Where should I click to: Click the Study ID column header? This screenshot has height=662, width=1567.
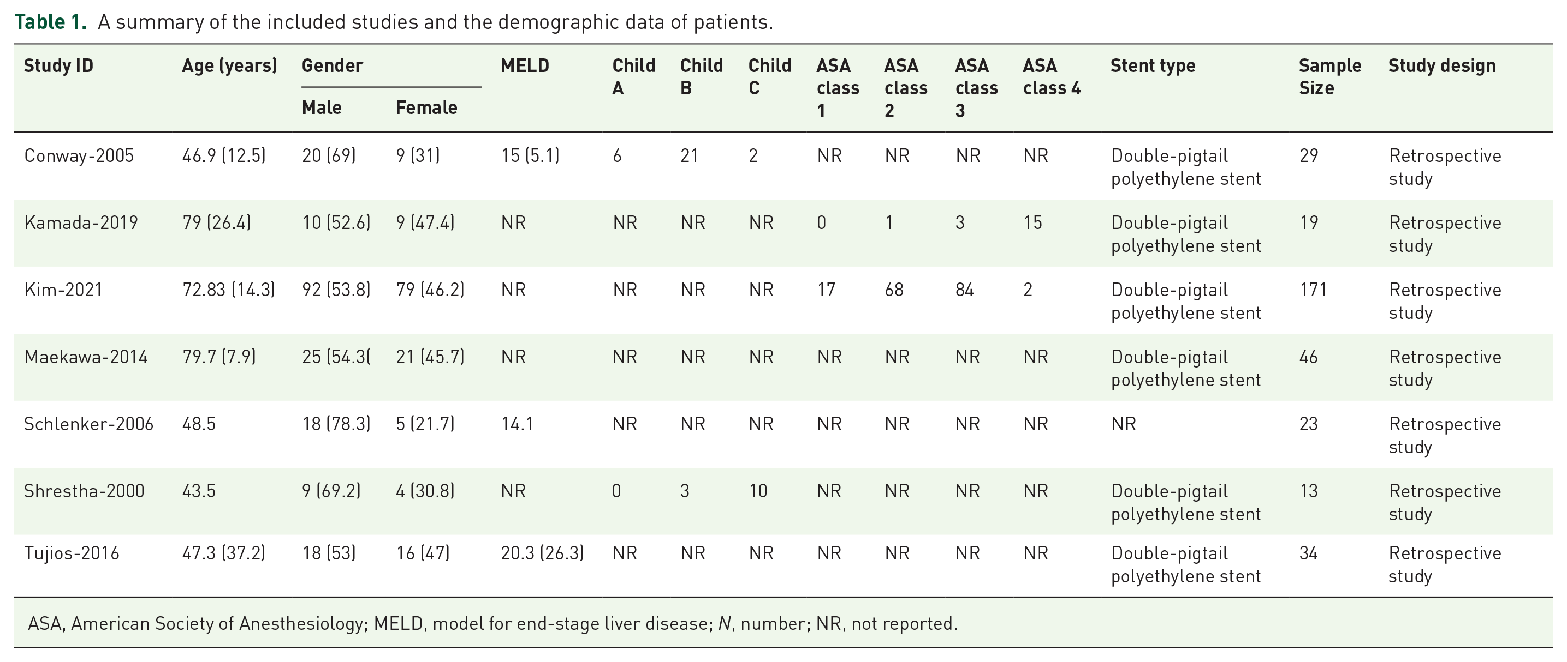(x=58, y=65)
